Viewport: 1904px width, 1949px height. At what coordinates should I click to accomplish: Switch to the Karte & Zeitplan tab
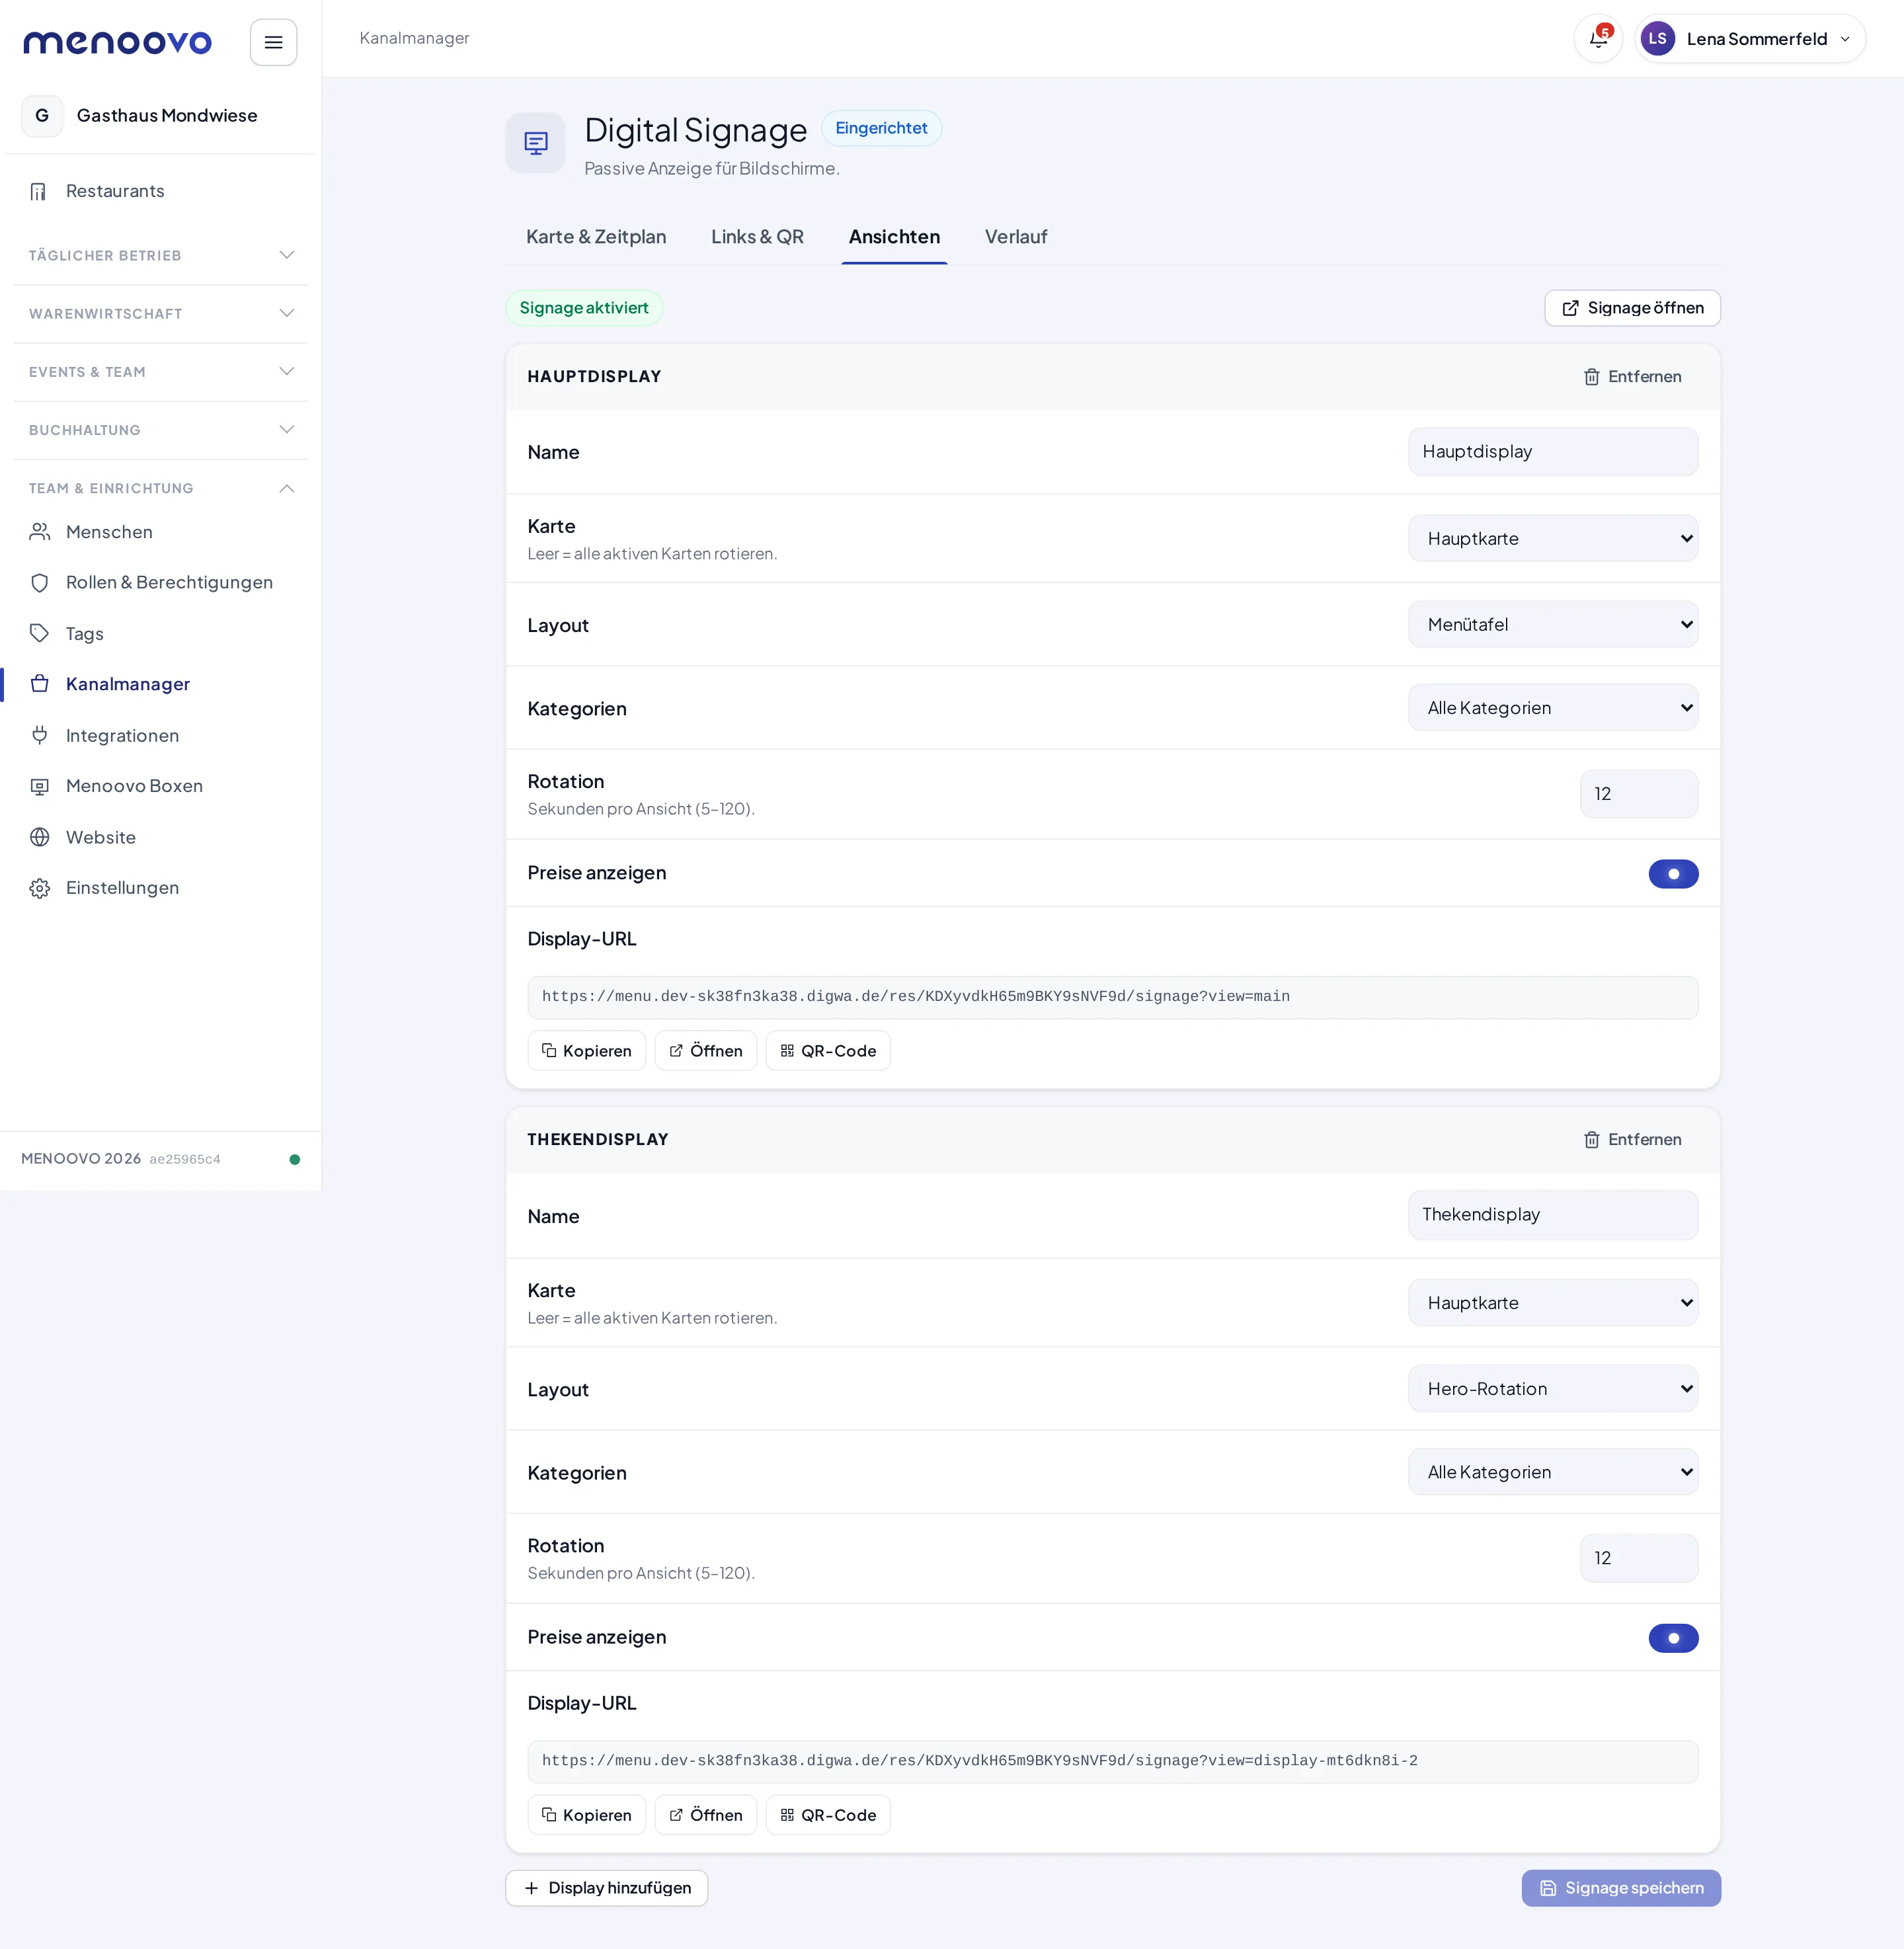pos(596,237)
